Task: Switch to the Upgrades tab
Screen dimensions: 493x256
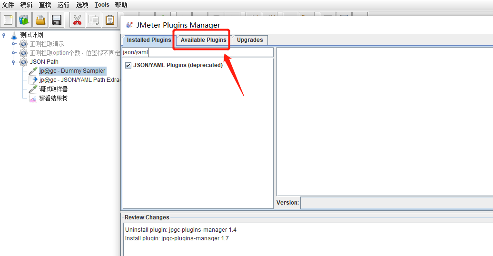Action: 250,40
